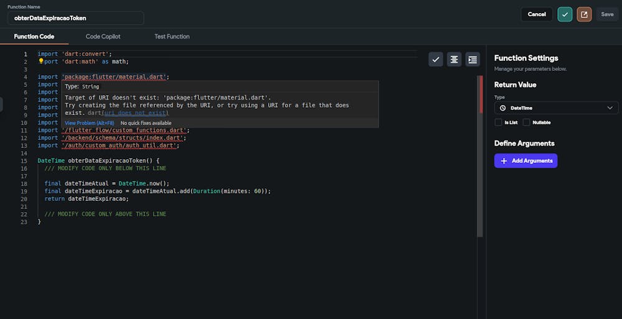Click the green checkmark button beside Cancel
Screen dimensions: 622x319
tap(565, 14)
